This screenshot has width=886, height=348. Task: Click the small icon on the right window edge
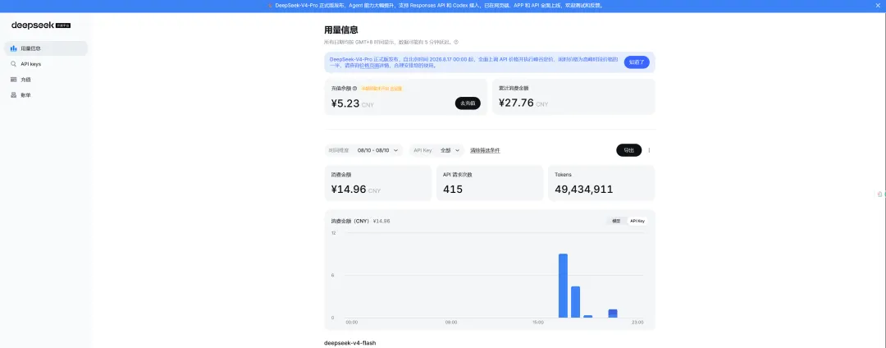click(x=879, y=194)
